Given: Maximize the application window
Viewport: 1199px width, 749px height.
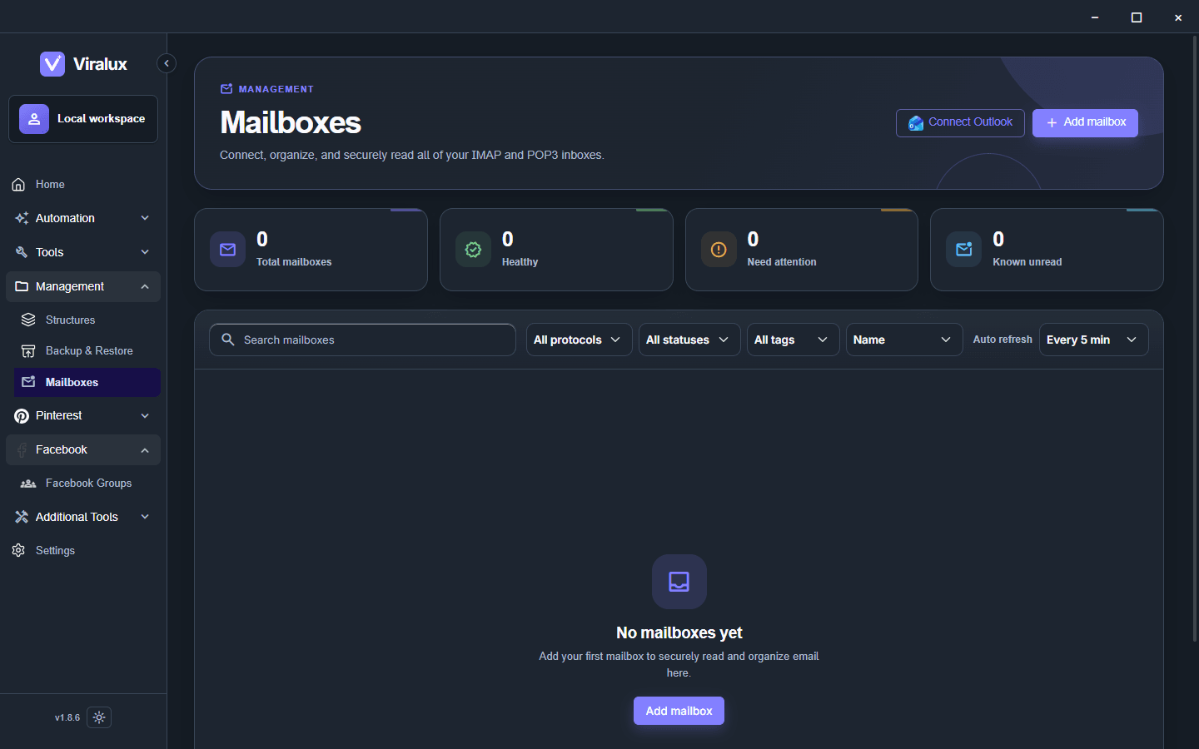Looking at the screenshot, I should click(1137, 17).
